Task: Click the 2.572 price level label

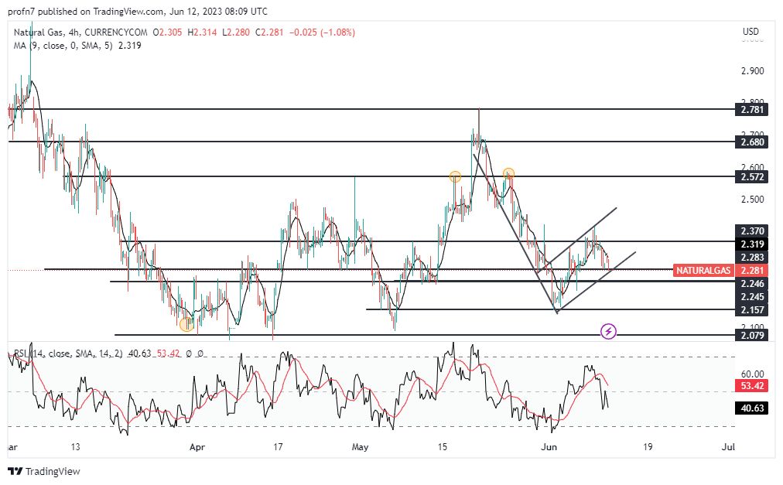Action: [751, 177]
